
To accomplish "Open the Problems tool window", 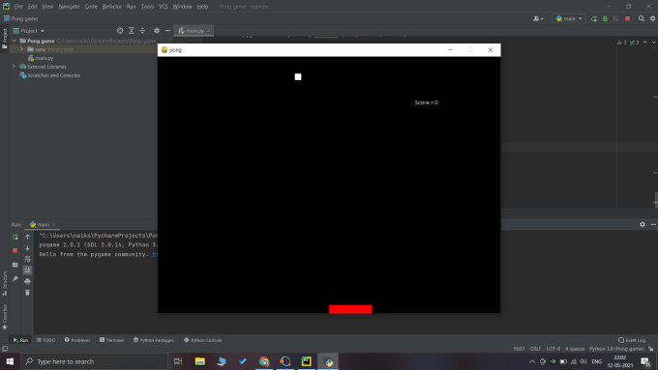I will 77,340.
